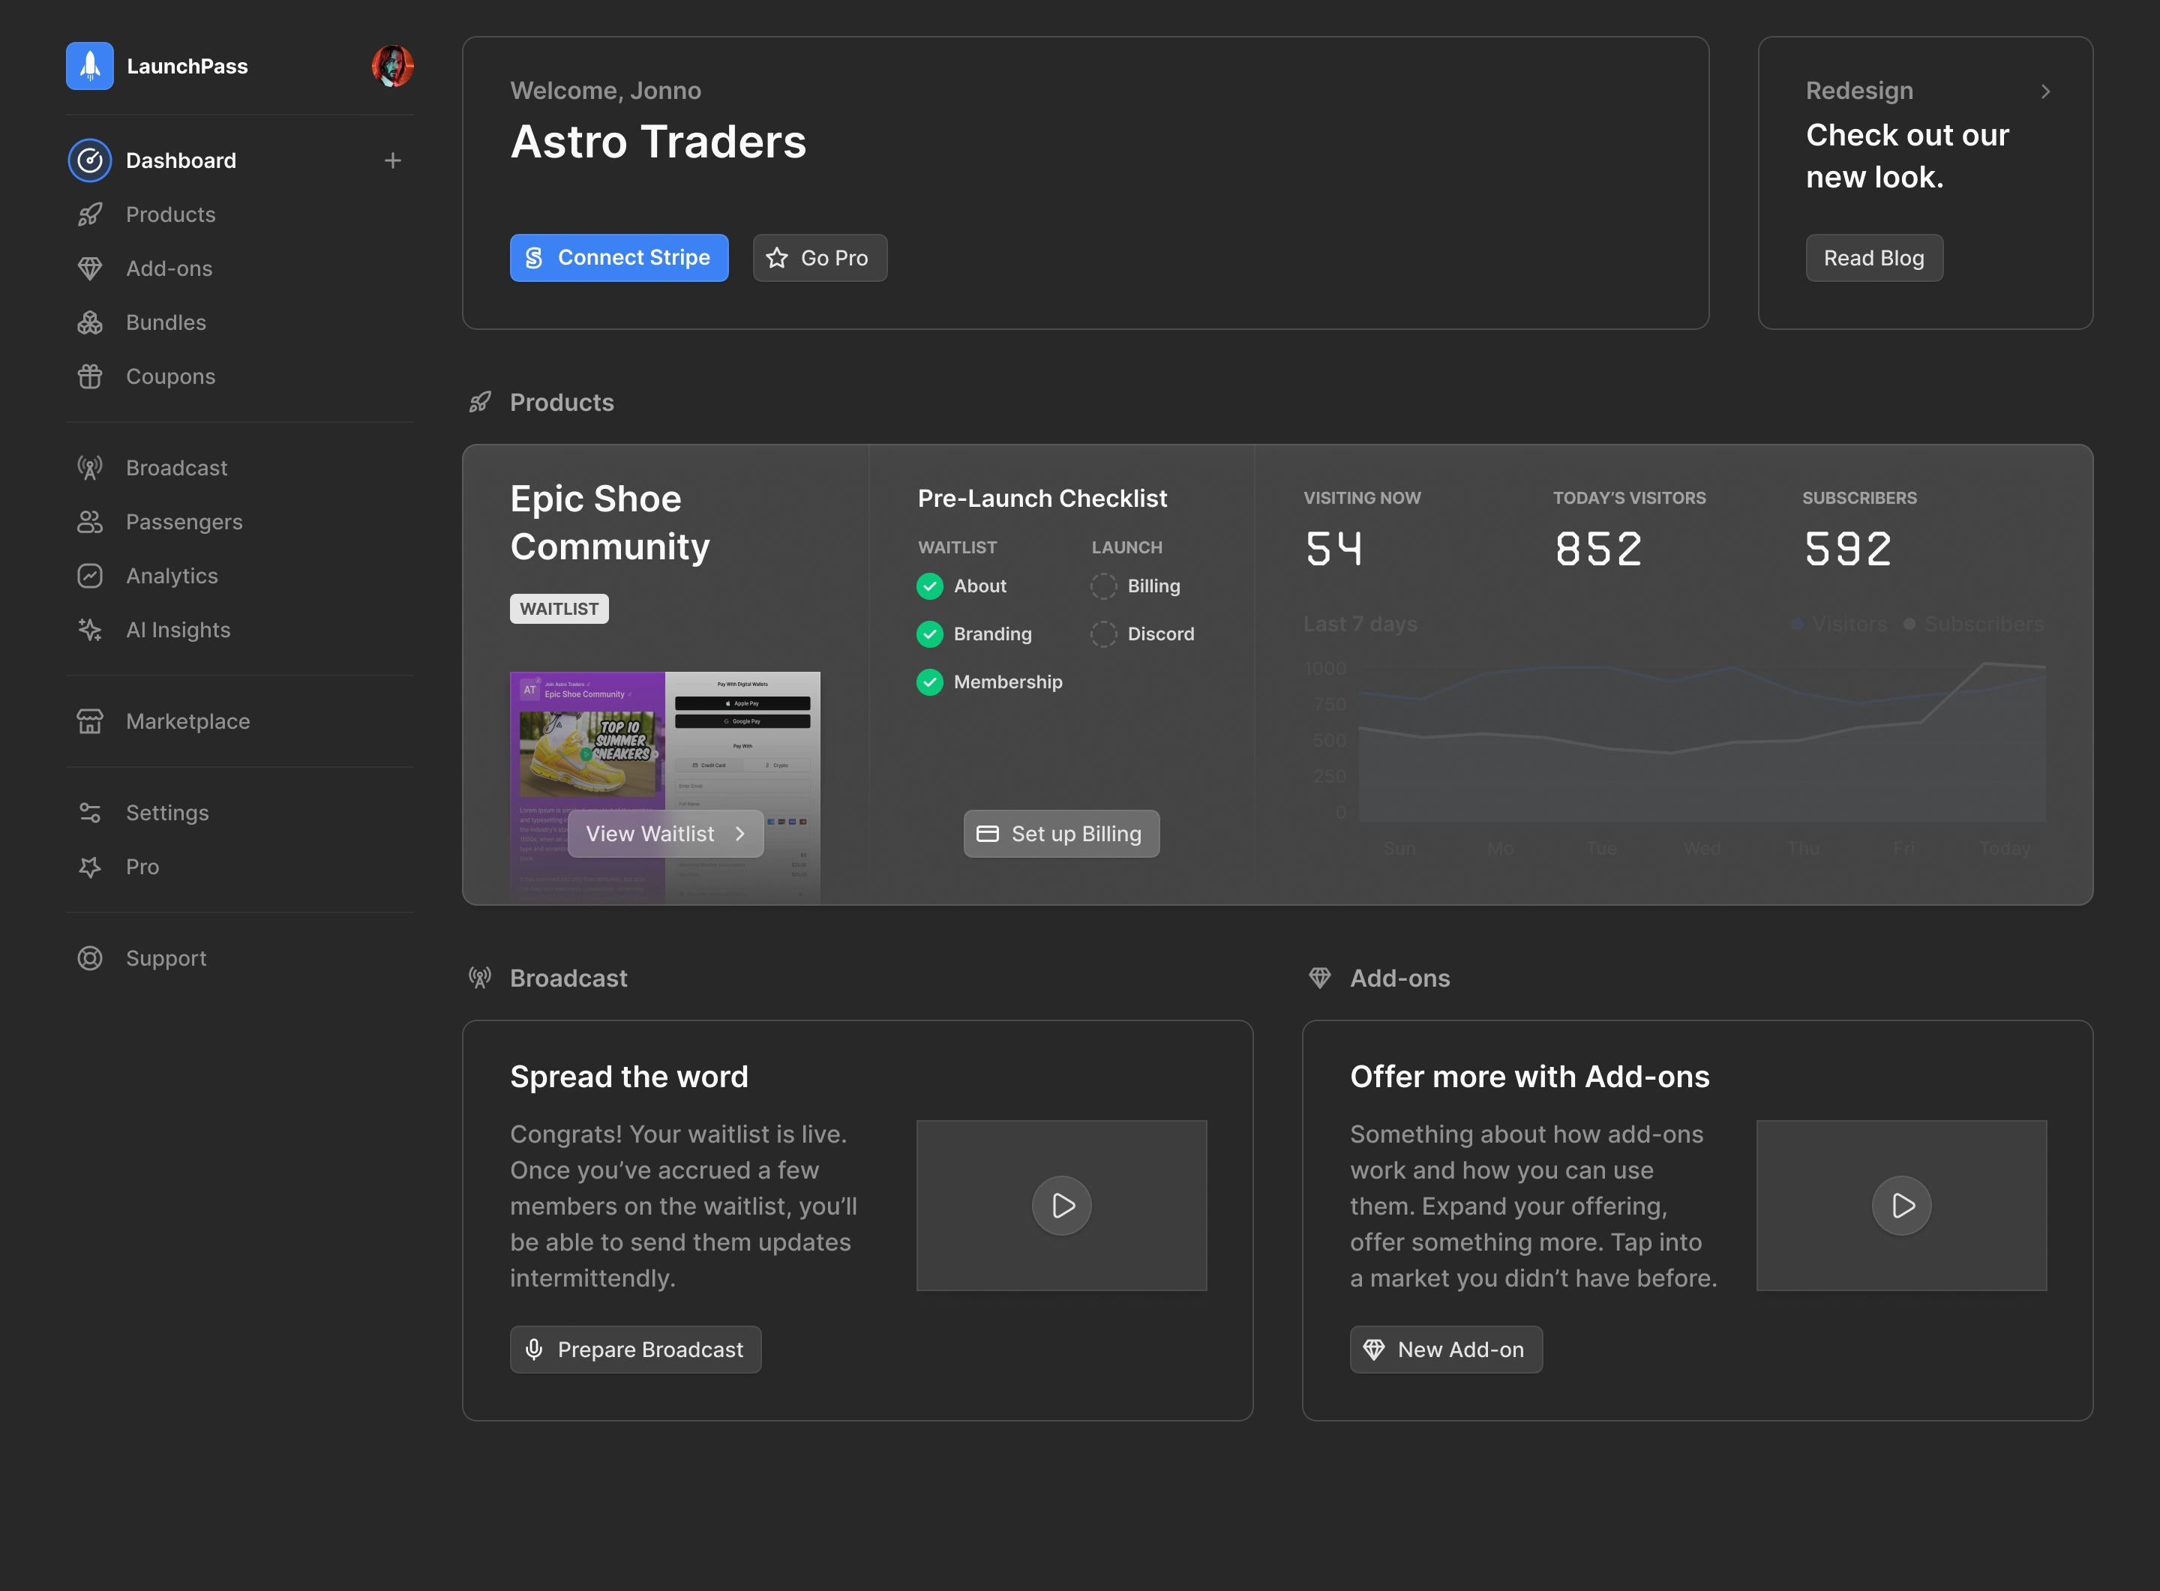Click the Settings sliders icon

(89, 812)
